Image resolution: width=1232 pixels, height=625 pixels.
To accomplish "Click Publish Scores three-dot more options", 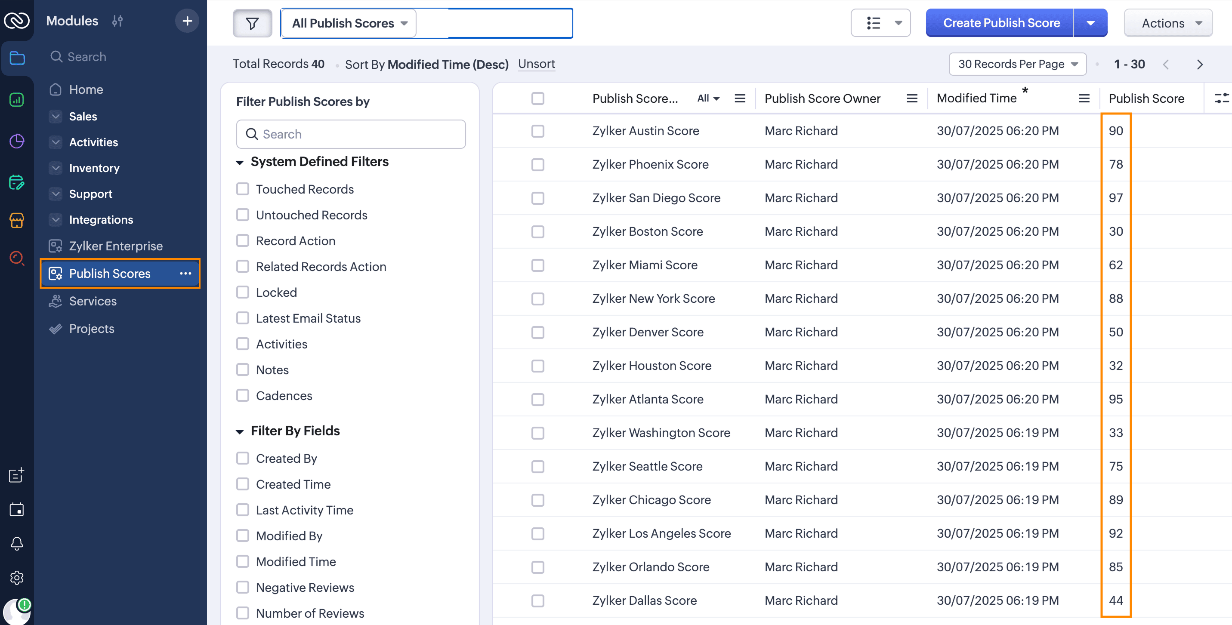I will tap(185, 274).
